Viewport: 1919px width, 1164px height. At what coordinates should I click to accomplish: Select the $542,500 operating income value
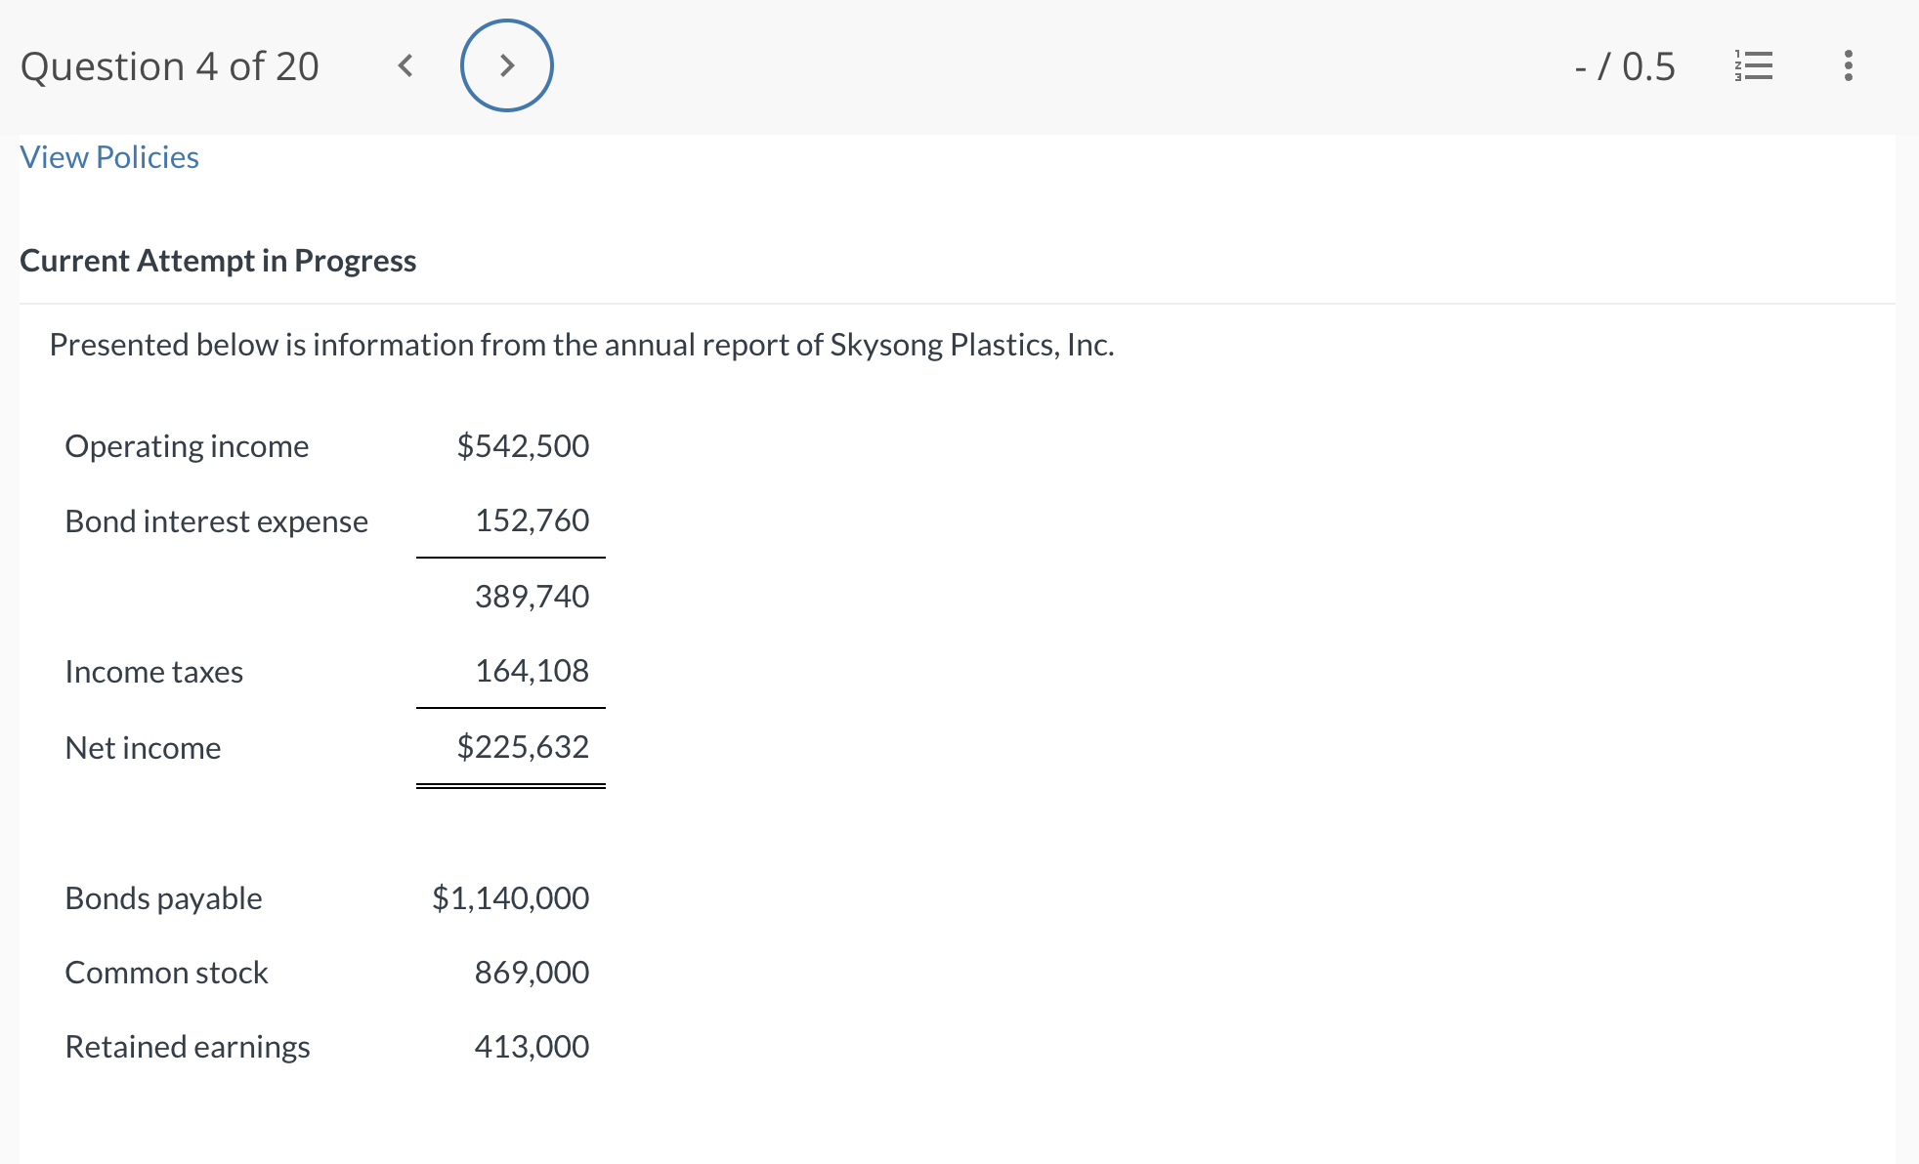[x=523, y=446]
